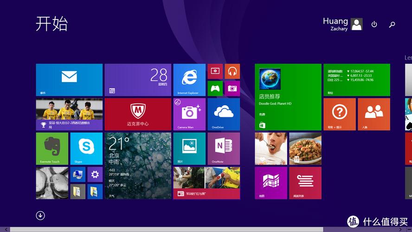Launch the OneNote tile
Screen dimensions: 412x232
[x=224, y=148]
